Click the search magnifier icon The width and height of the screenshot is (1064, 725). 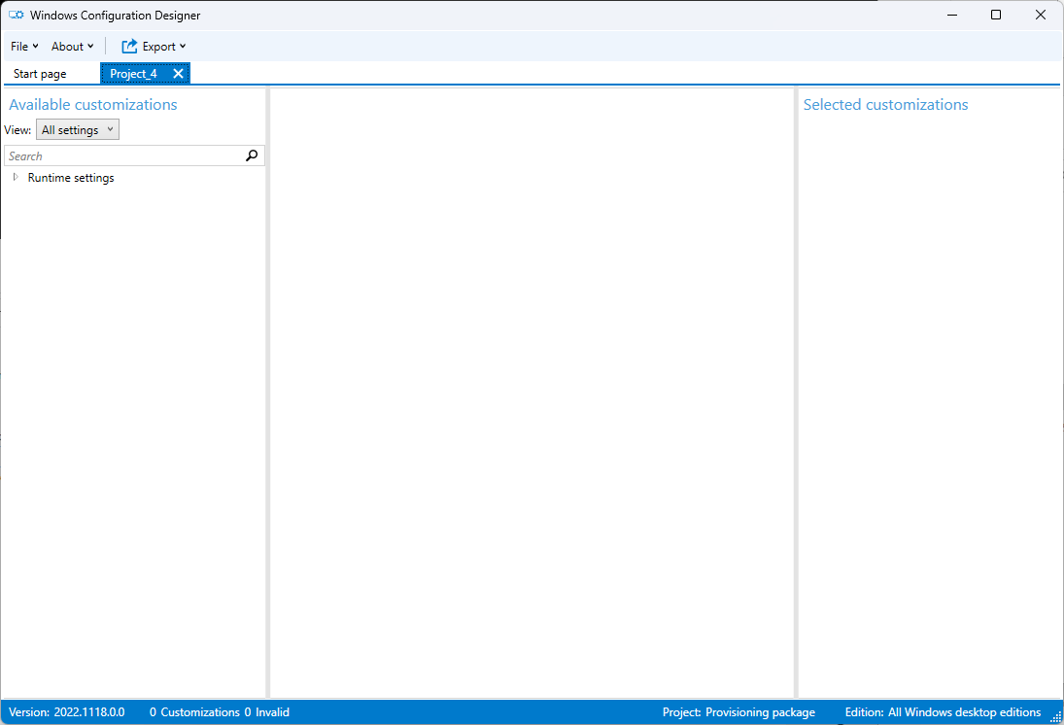[x=253, y=155]
